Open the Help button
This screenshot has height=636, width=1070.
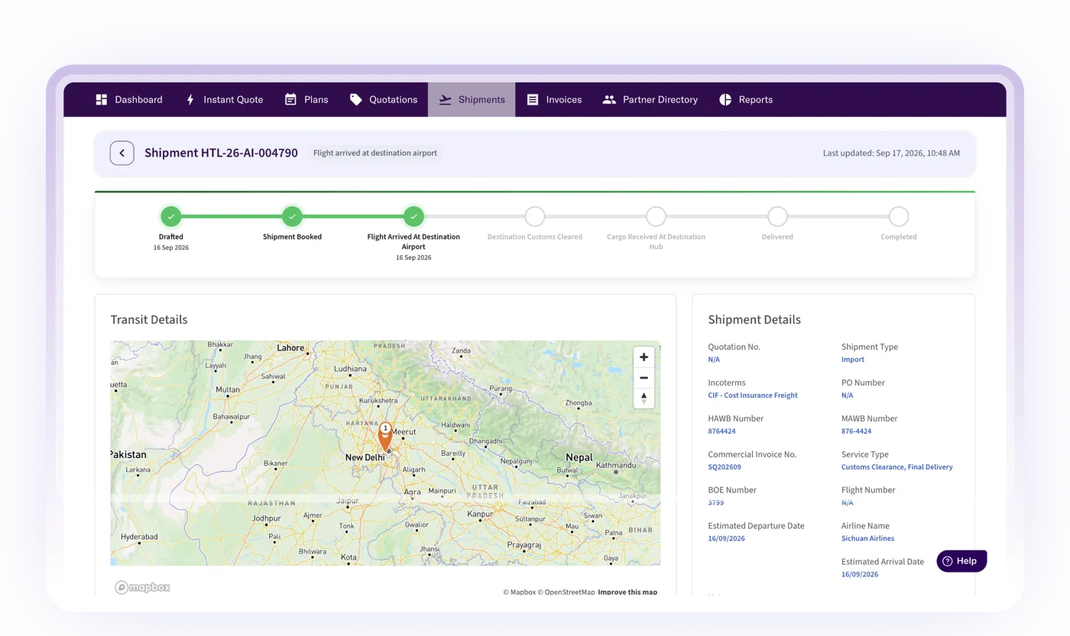961,561
